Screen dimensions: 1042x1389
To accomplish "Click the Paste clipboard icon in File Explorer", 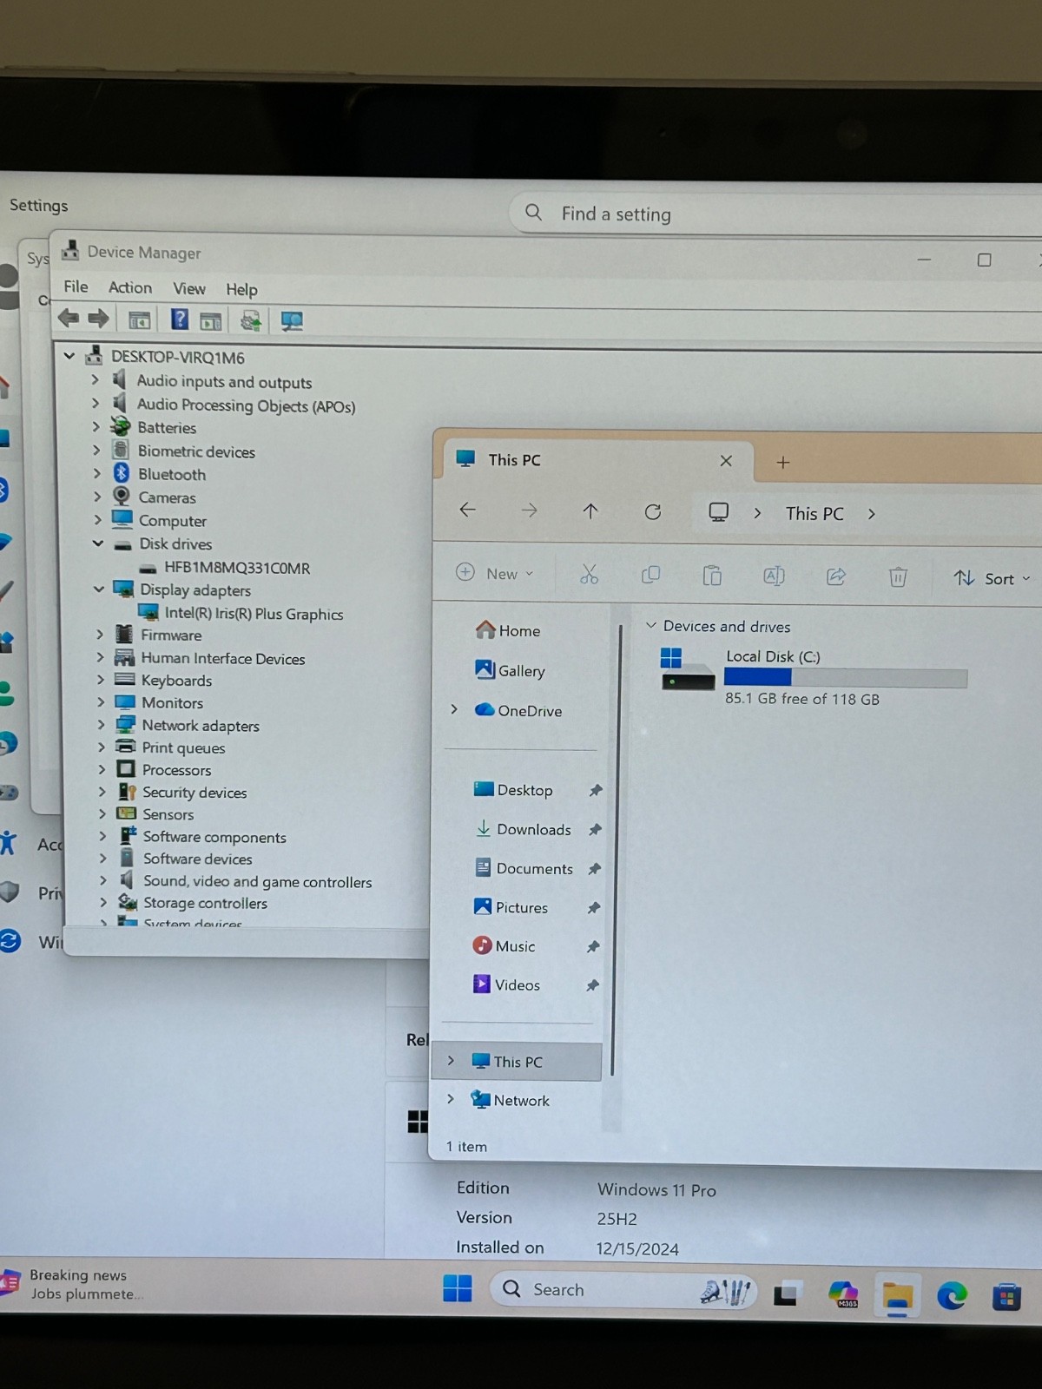I will (x=712, y=576).
